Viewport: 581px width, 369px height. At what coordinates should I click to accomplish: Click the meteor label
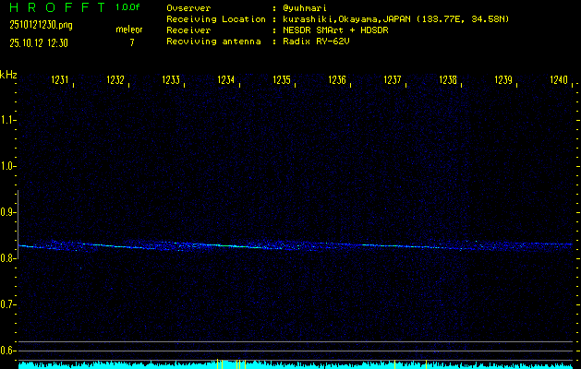point(129,29)
